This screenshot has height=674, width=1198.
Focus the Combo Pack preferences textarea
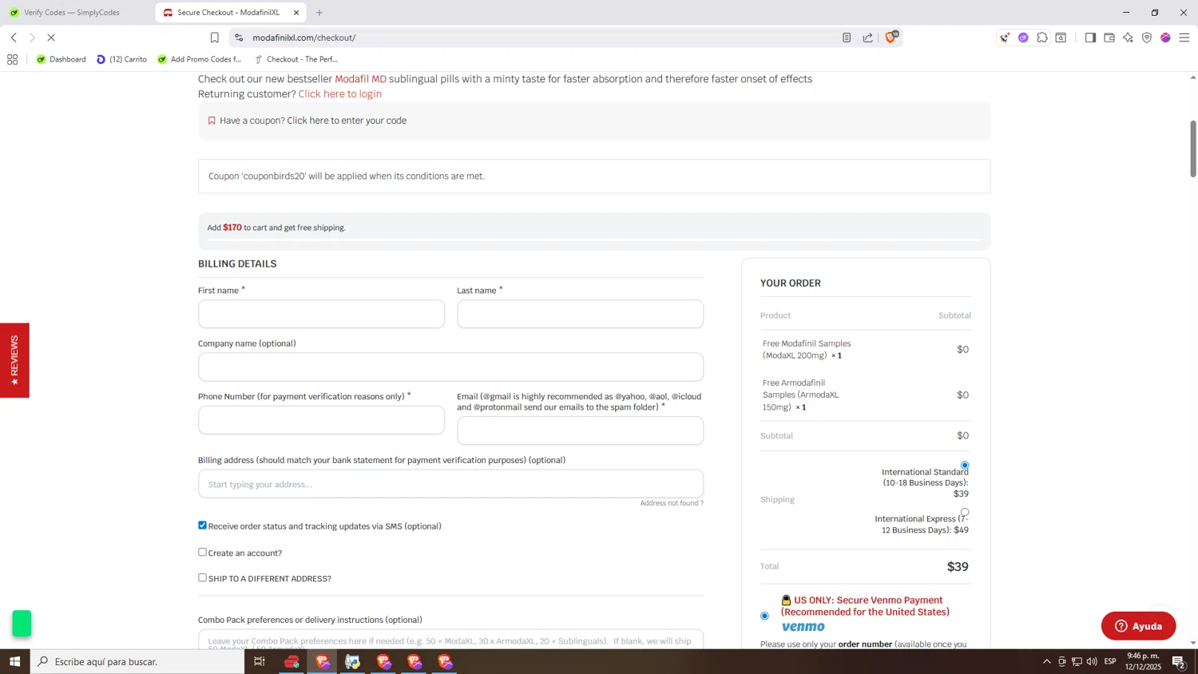[450, 640]
